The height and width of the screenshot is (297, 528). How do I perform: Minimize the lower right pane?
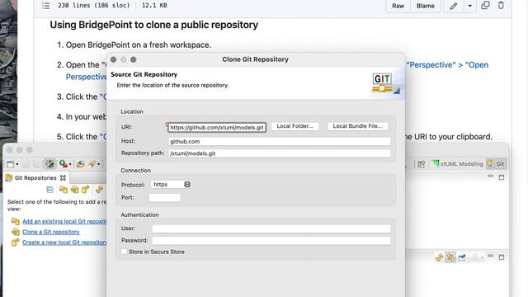coord(490,257)
